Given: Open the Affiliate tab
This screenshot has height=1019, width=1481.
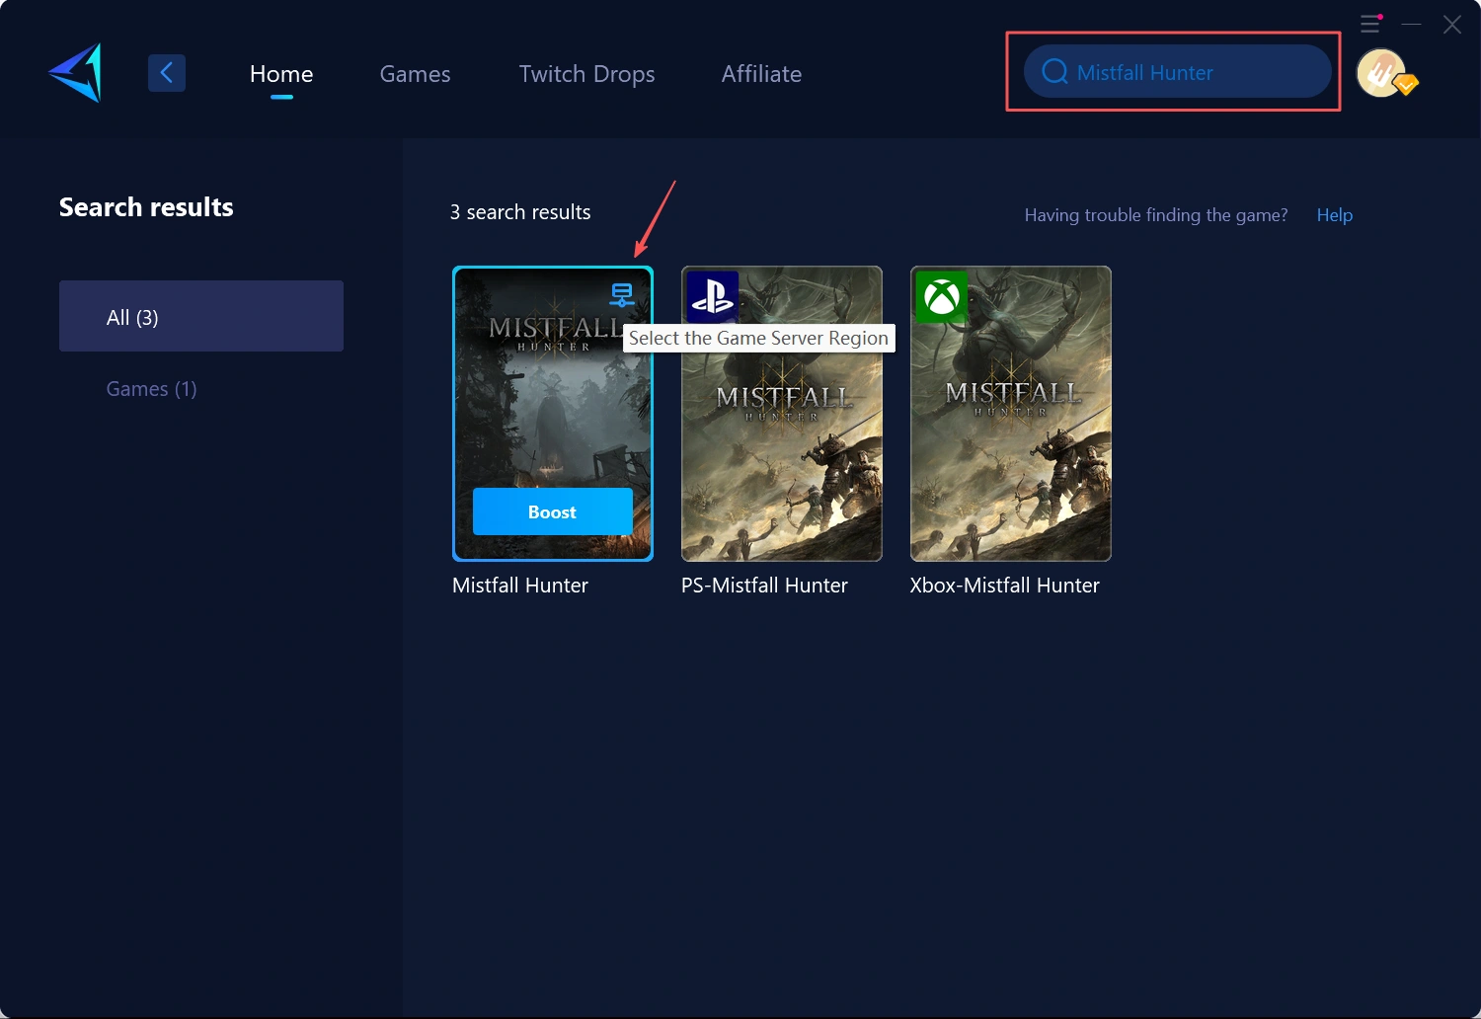Looking at the screenshot, I should 761,74.
